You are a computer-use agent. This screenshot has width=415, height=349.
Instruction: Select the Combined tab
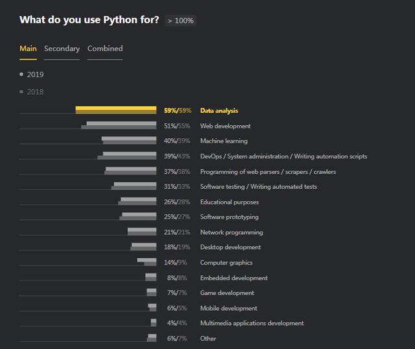click(x=105, y=49)
